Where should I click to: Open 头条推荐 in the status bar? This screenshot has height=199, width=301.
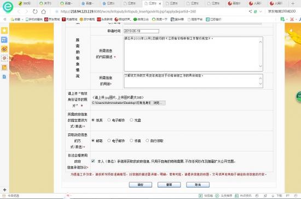[x=224, y=196]
